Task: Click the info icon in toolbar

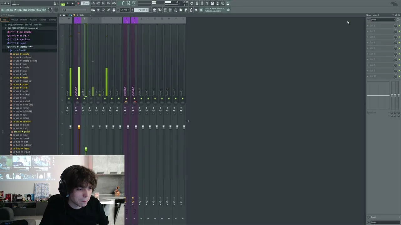Action: click(223, 3)
